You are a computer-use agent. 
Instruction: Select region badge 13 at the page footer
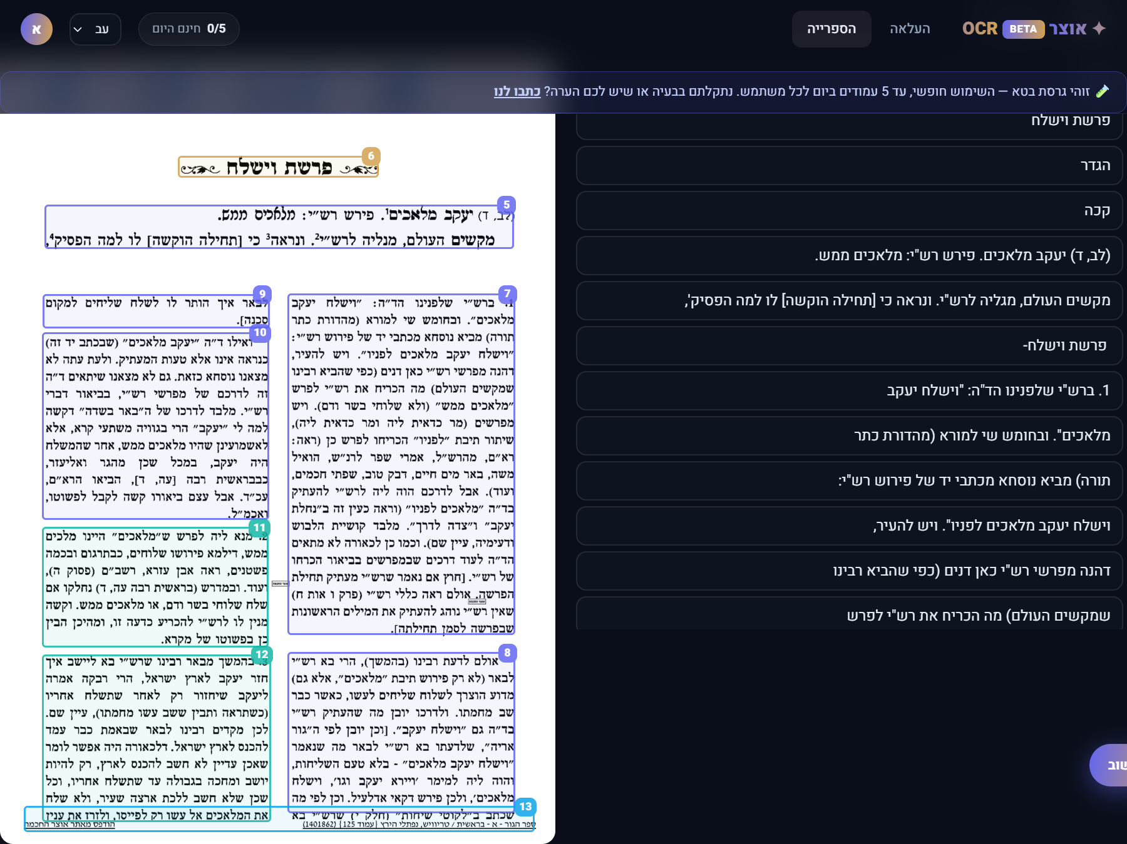525,806
